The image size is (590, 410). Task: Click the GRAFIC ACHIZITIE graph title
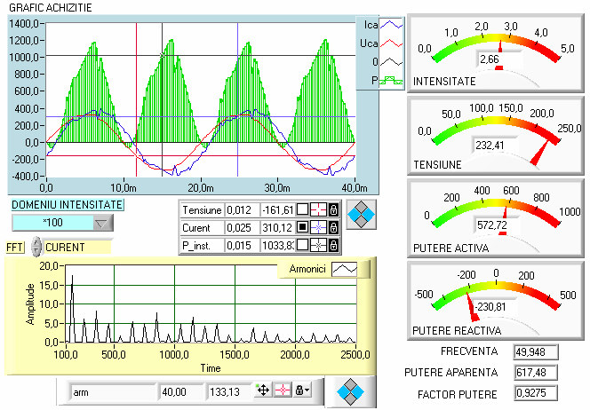click(x=50, y=7)
